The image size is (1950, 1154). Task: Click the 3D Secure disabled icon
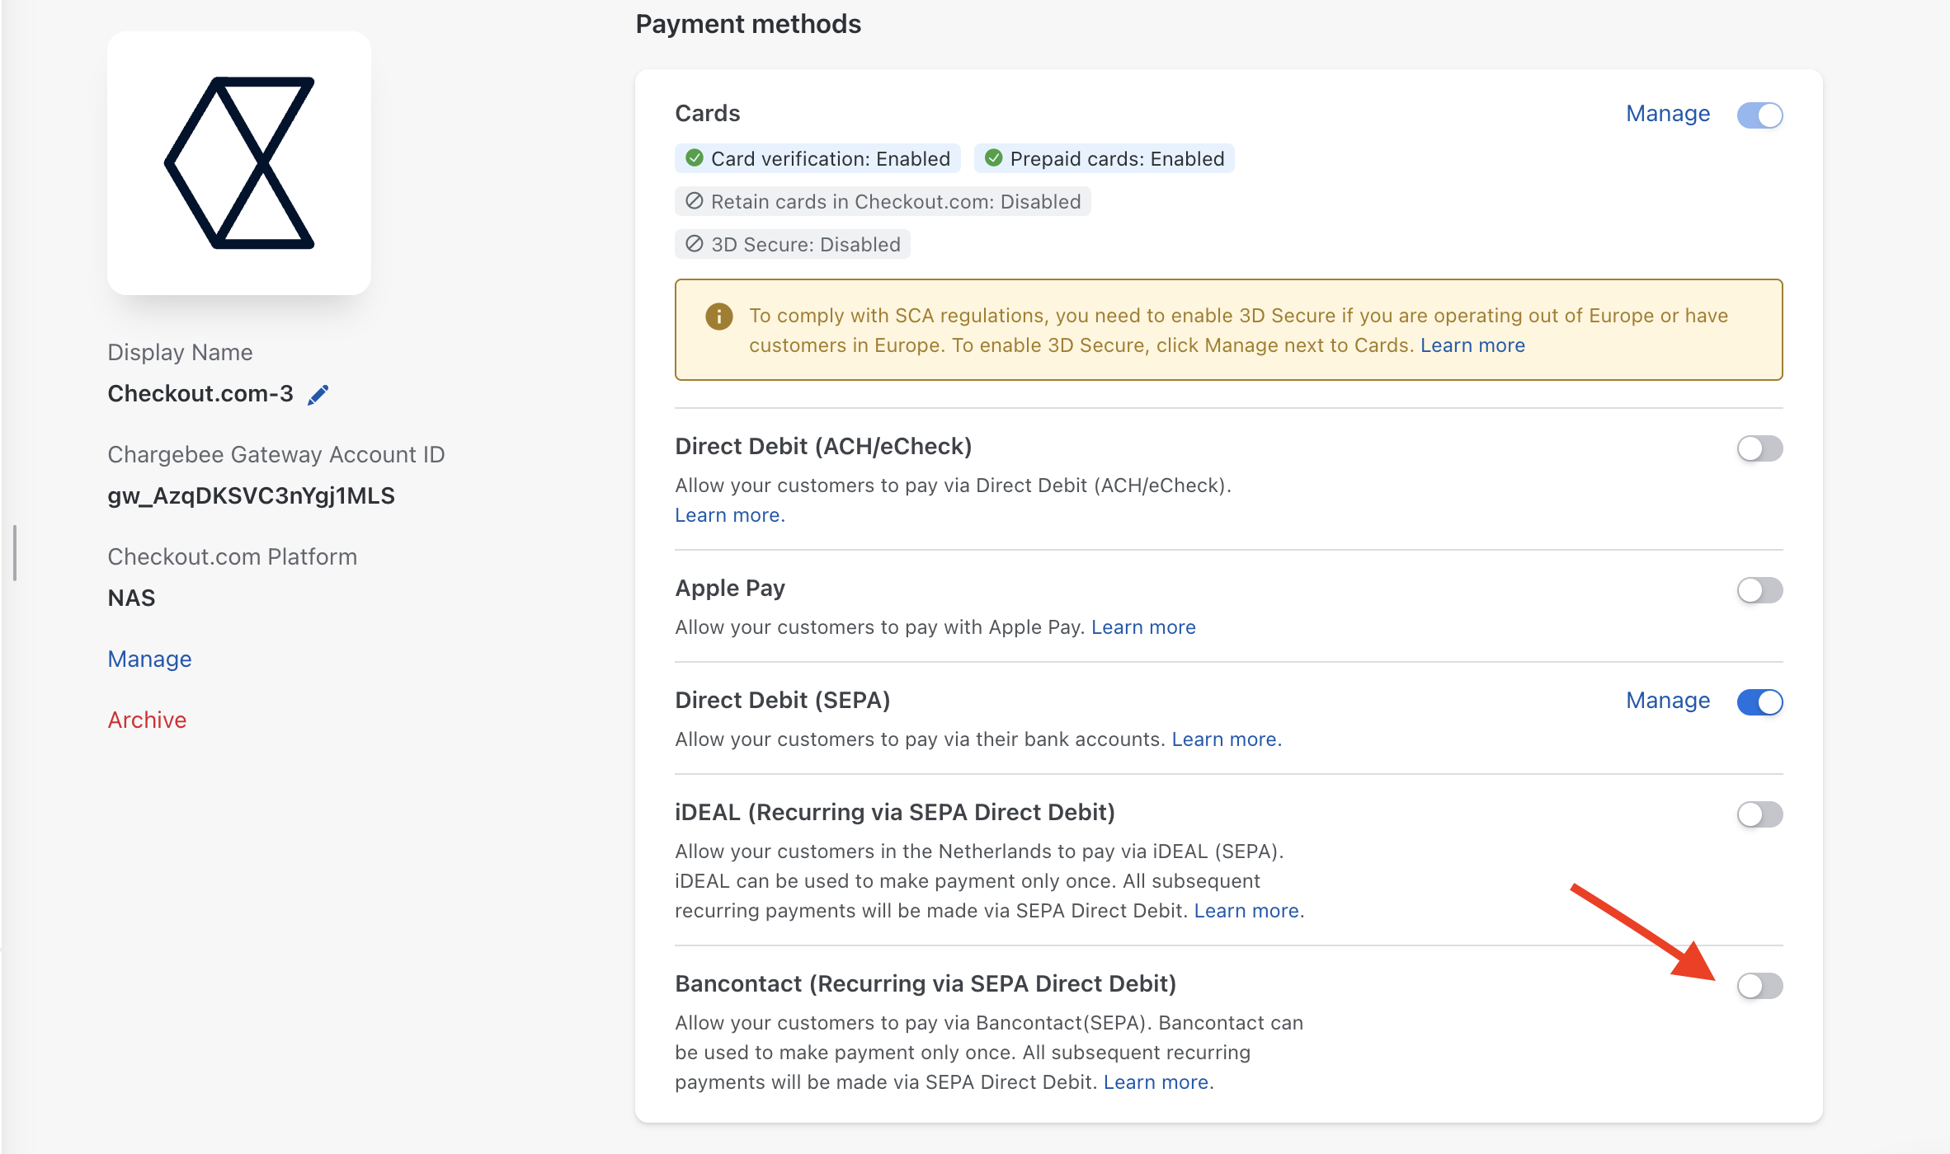point(695,244)
